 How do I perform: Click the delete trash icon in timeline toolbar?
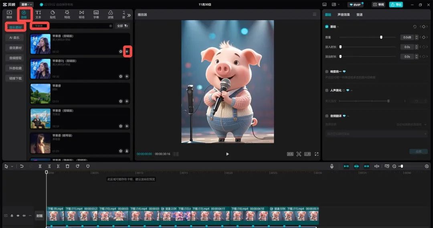pyautogui.click(x=67, y=166)
